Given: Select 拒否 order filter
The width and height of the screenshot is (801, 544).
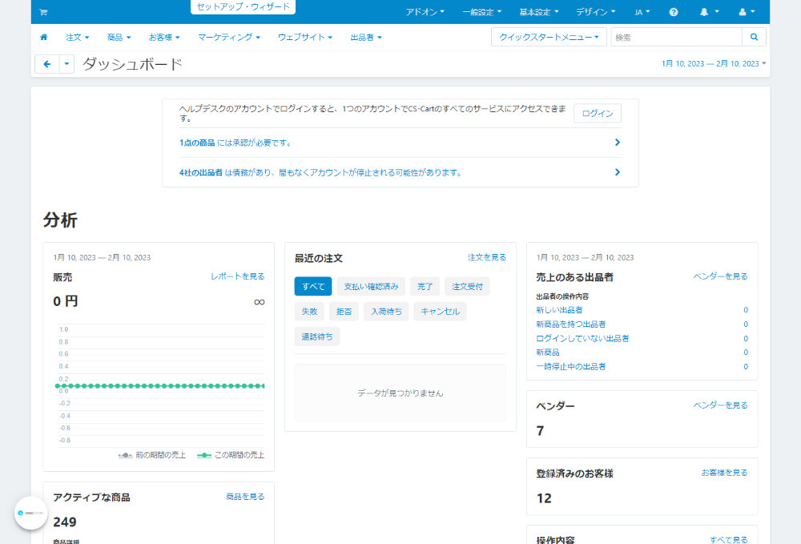Looking at the screenshot, I should pyautogui.click(x=344, y=311).
